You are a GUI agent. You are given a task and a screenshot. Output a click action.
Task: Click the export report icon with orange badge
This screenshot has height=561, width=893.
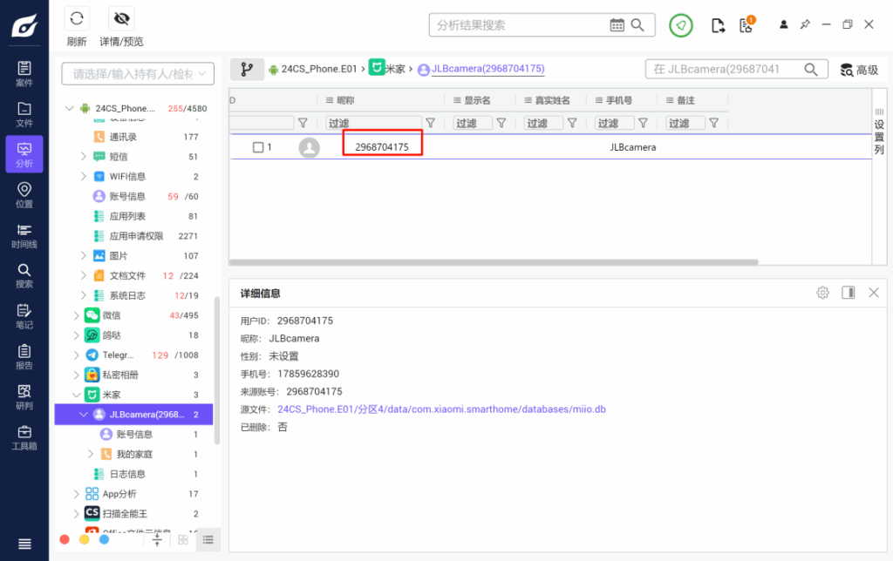point(744,24)
